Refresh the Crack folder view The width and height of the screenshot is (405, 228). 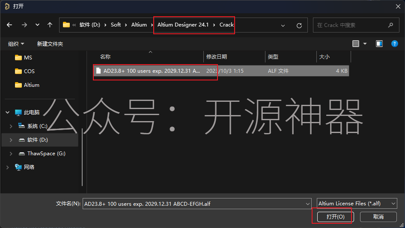pyautogui.click(x=299, y=25)
